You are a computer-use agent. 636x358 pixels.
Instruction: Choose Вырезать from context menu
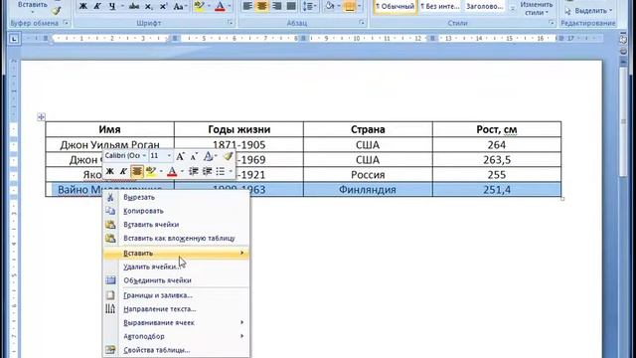coord(177,197)
